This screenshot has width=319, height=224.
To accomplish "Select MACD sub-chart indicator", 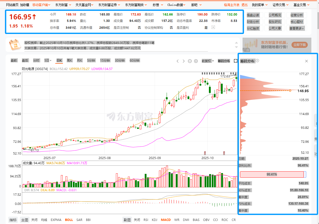I will point(166,220).
